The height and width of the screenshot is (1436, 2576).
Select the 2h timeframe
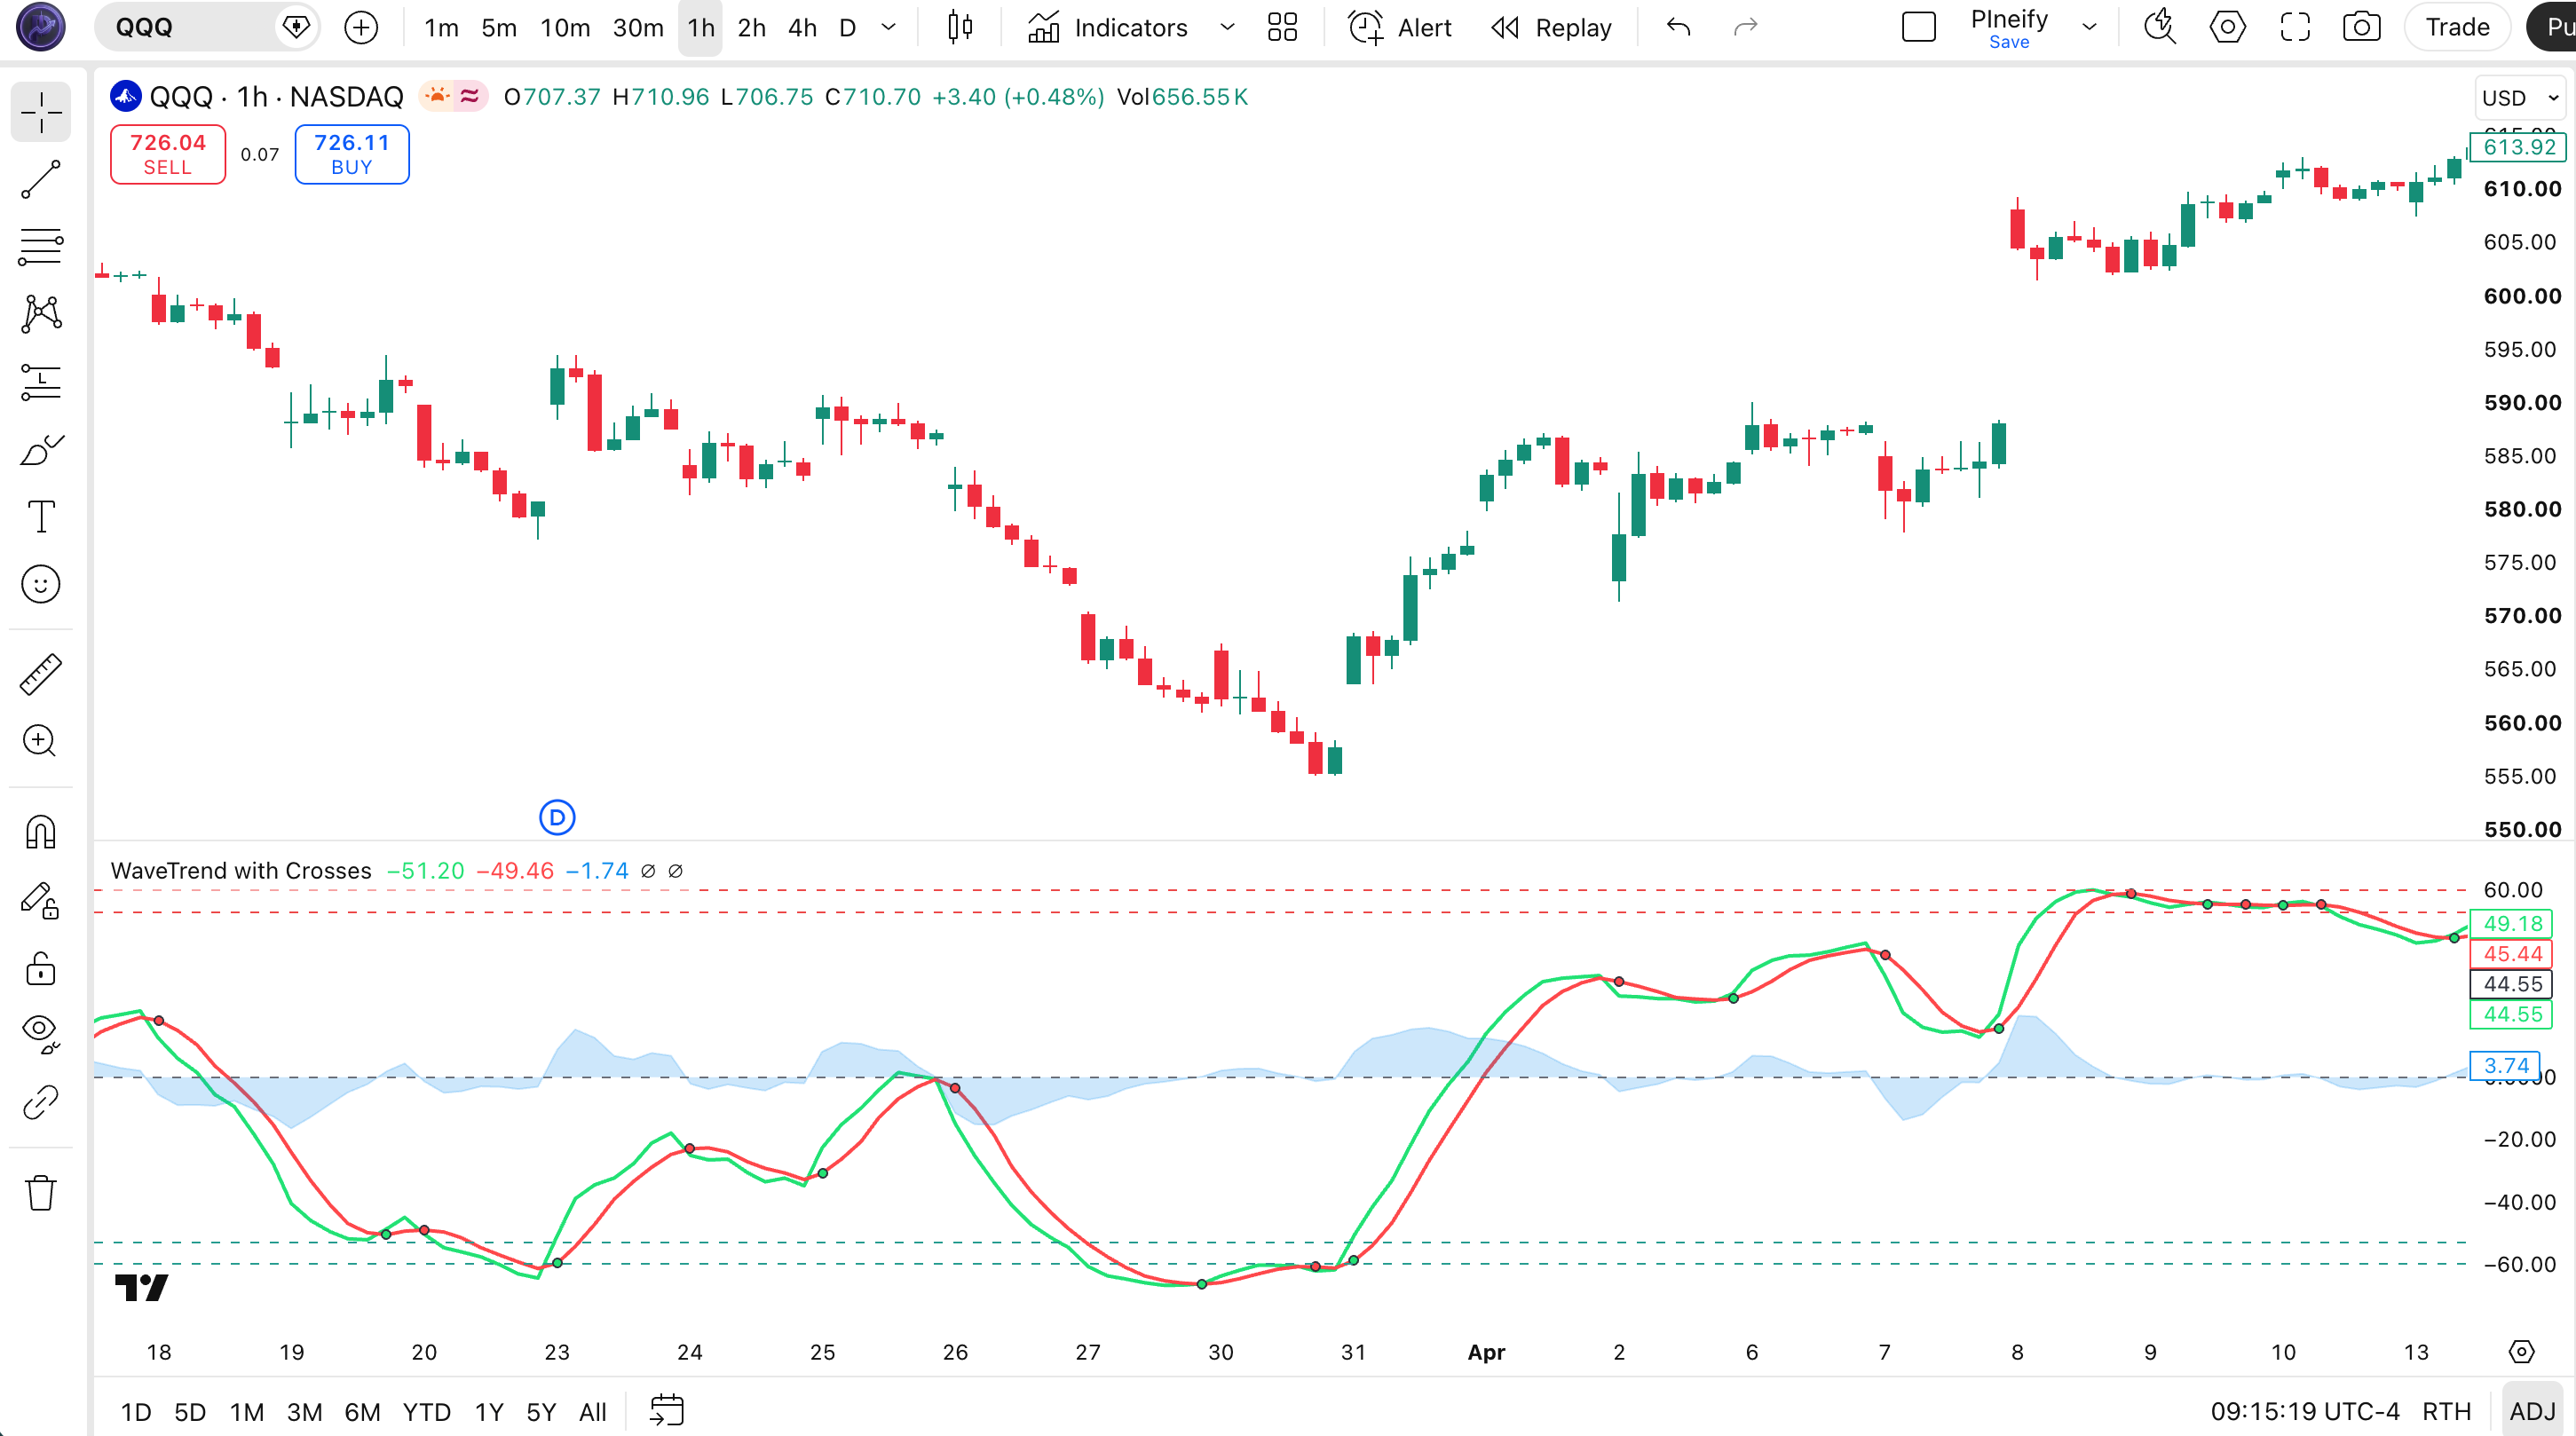[x=751, y=27]
